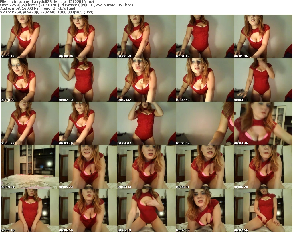The width and height of the screenshot is (293, 232).
Task: Select the thumbnail timestamped 00:02:13
Action: tap(88, 80)
